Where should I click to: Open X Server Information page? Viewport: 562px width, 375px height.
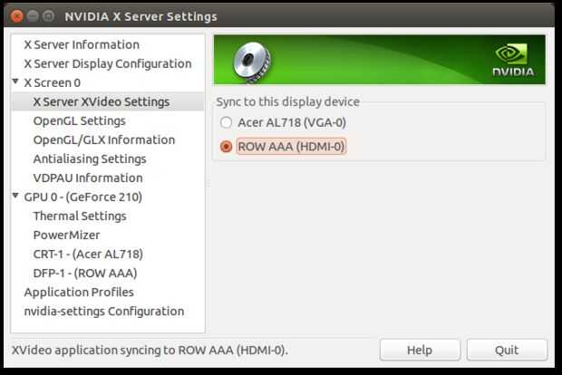pyautogui.click(x=82, y=44)
